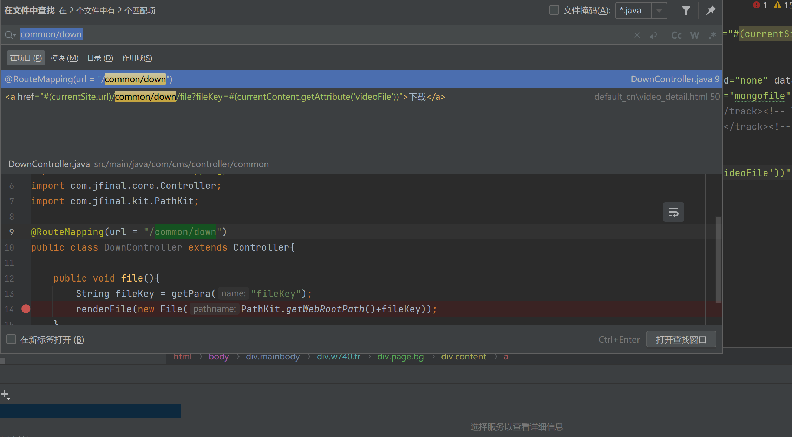Click the error indicator showing 1
The image size is (792, 437).
760,5
